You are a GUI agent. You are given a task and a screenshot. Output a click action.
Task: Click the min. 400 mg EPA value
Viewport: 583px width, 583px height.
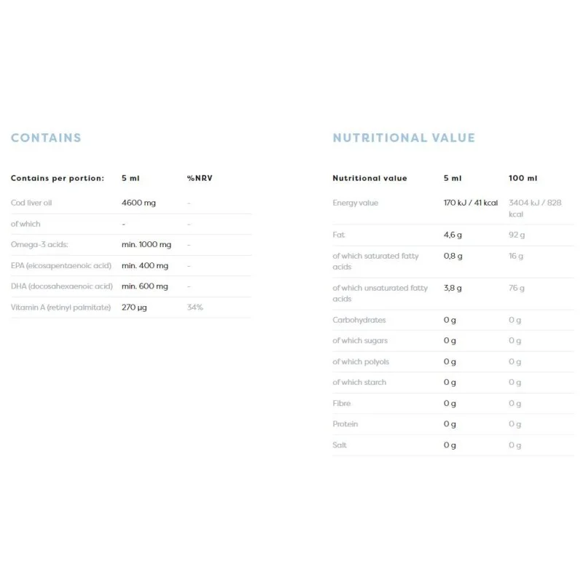click(x=144, y=266)
